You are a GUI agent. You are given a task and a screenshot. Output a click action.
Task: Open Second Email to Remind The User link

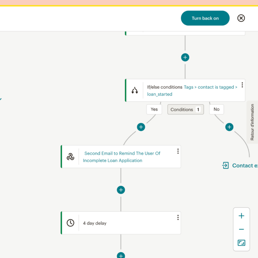coord(122,157)
